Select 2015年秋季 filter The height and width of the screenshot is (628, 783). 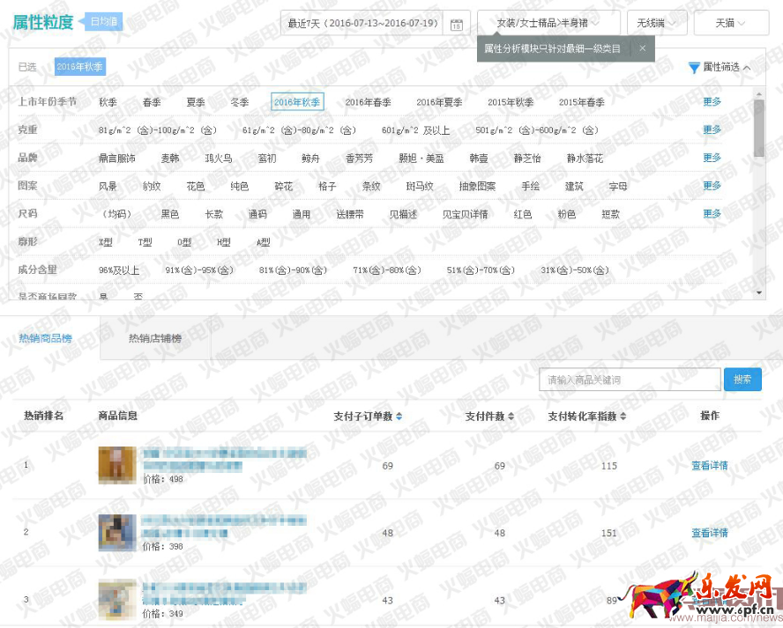point(511,102)
